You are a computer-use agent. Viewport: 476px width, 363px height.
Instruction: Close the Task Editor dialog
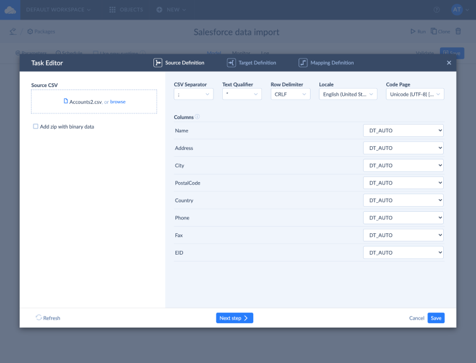click(449, 63)
